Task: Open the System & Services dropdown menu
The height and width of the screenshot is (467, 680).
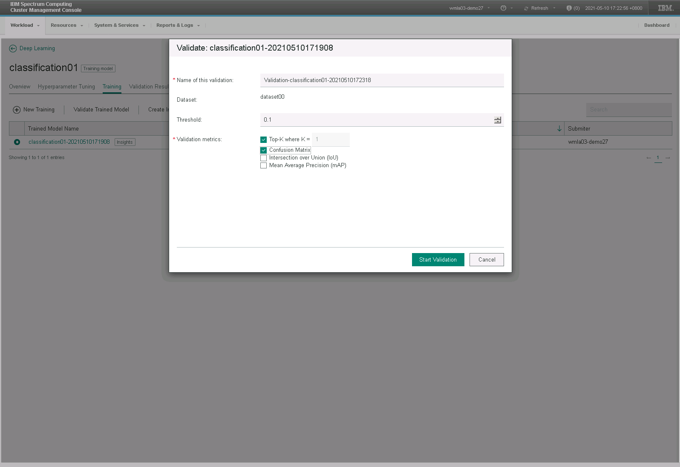Action: pos(120,26)
